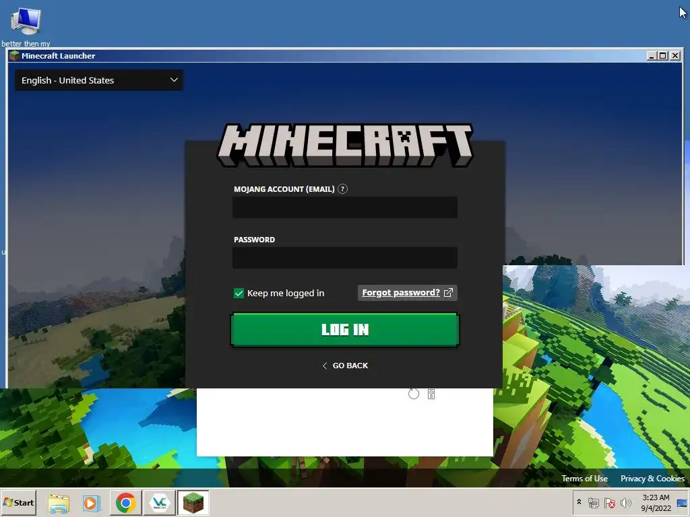Minimize the Minecraft Launcher window
The image size is (690, 517).
click(x=652, y=56)
